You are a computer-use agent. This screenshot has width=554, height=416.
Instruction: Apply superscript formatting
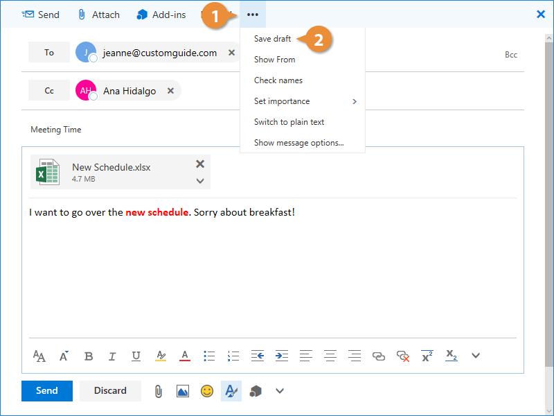coord(427,356)
